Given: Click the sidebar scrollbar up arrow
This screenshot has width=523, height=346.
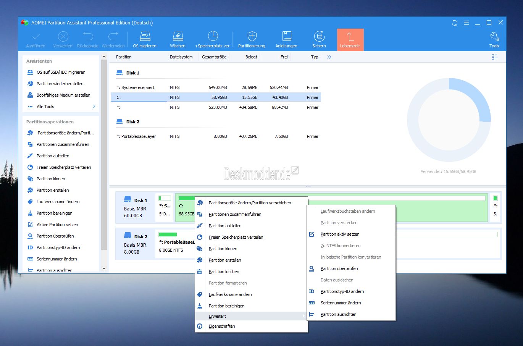Looking at the screenshot, I should 104,57.
